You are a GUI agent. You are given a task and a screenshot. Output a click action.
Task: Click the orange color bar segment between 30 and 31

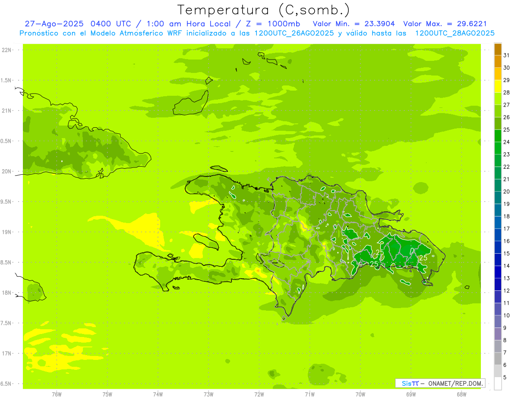498,62
